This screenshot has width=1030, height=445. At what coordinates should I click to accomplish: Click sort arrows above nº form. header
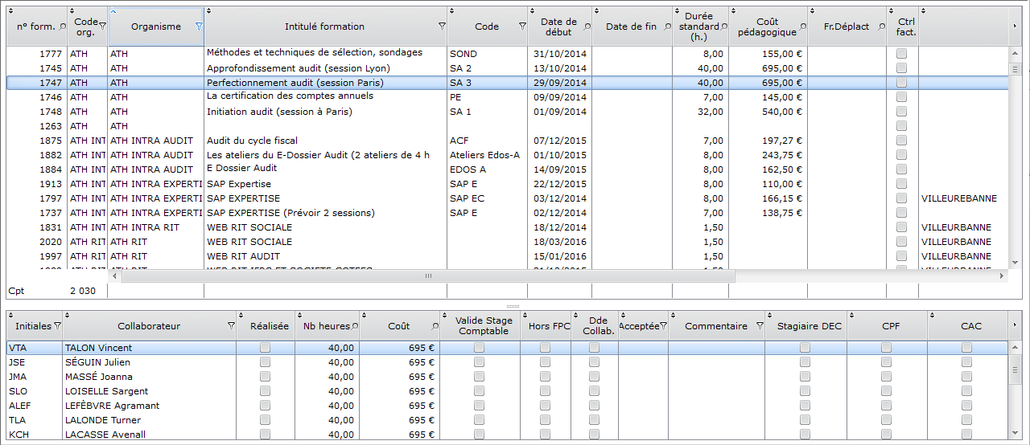pos(10,11)
